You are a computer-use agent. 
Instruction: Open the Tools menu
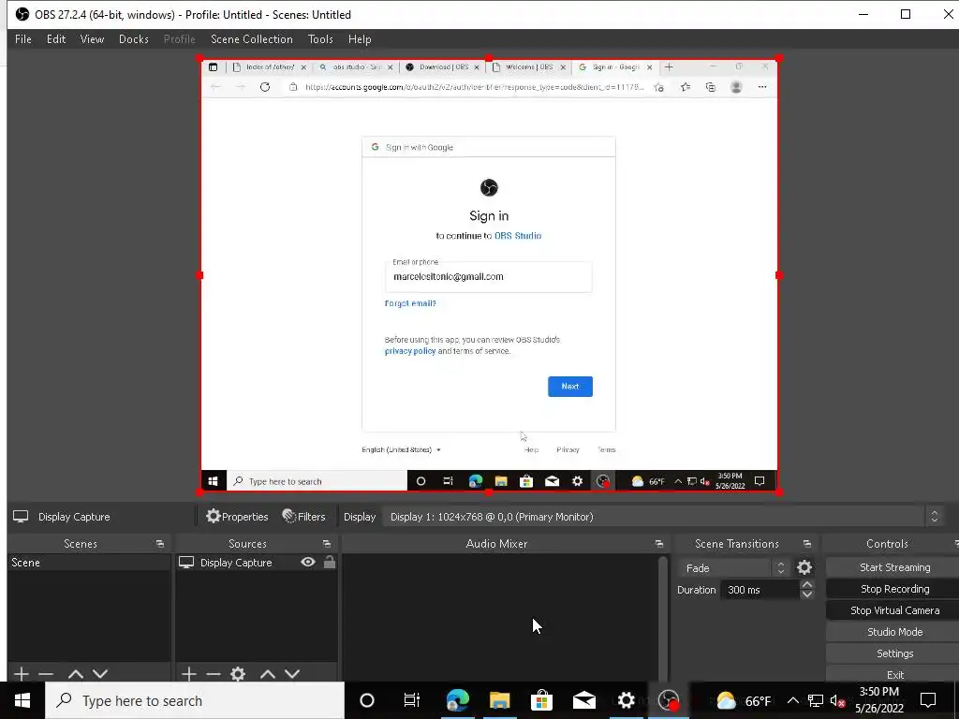[x=320, y=39]
